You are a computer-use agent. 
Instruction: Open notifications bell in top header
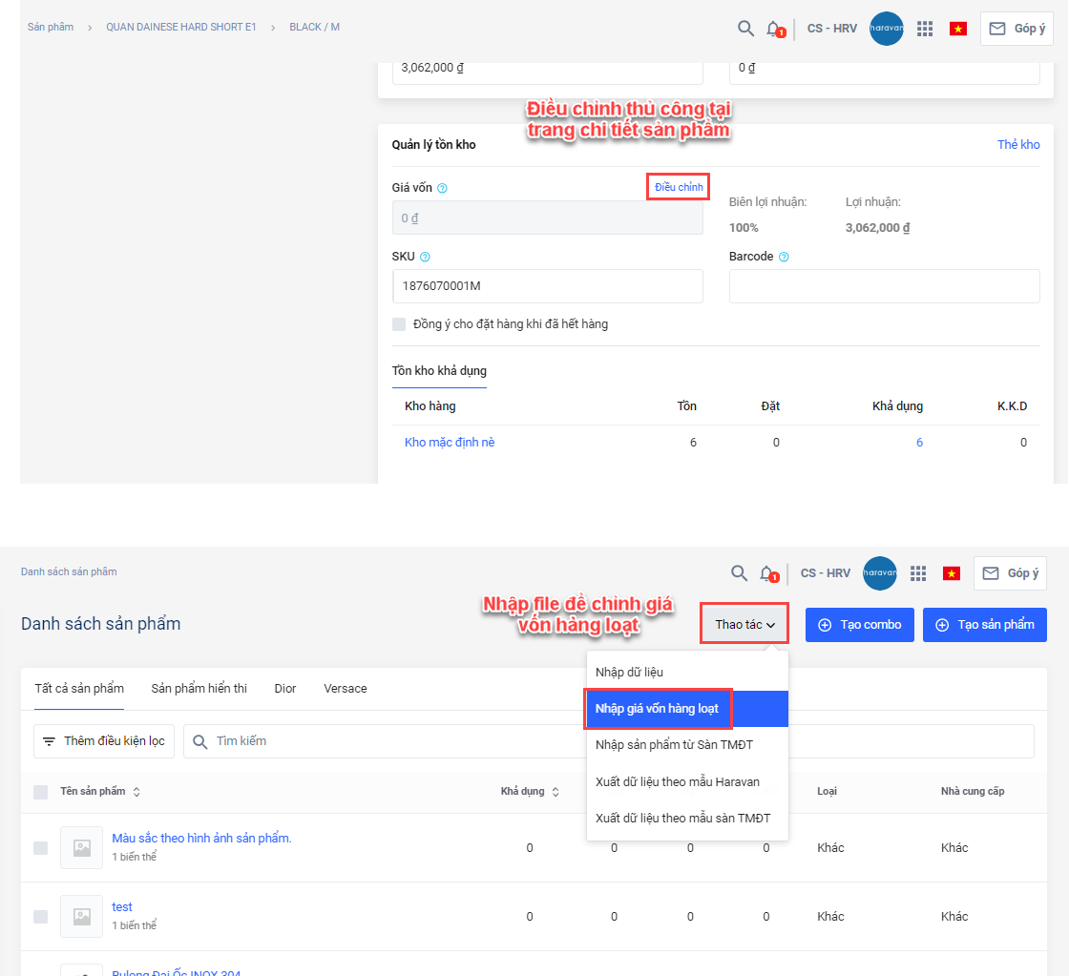[773, 29]
